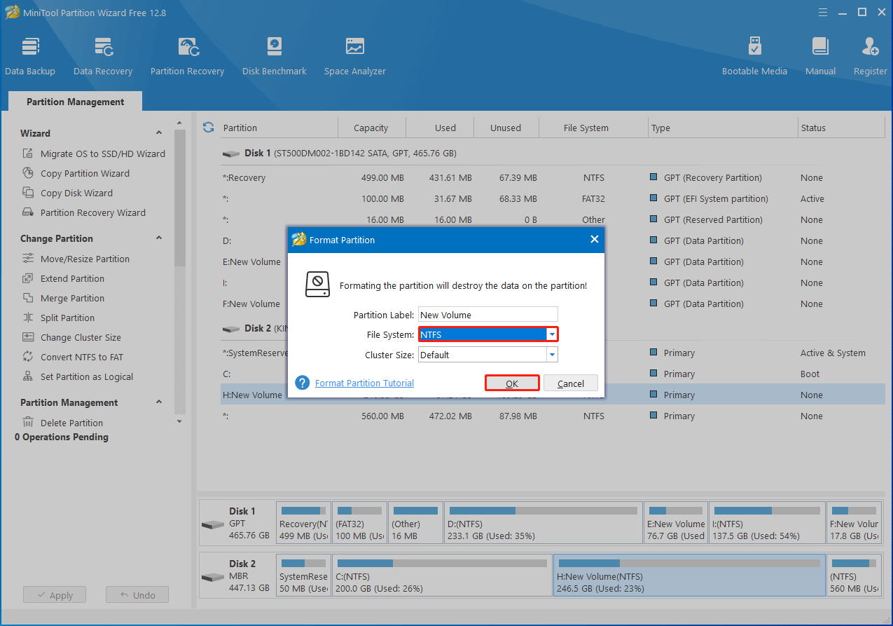Click the Register icon

point(871,47)
